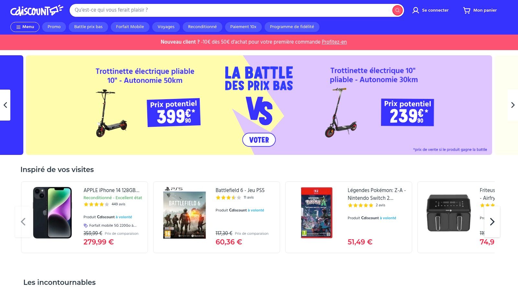Click the Profitez-en link
This screenshot has width=518, height=291.
[334, 42]
